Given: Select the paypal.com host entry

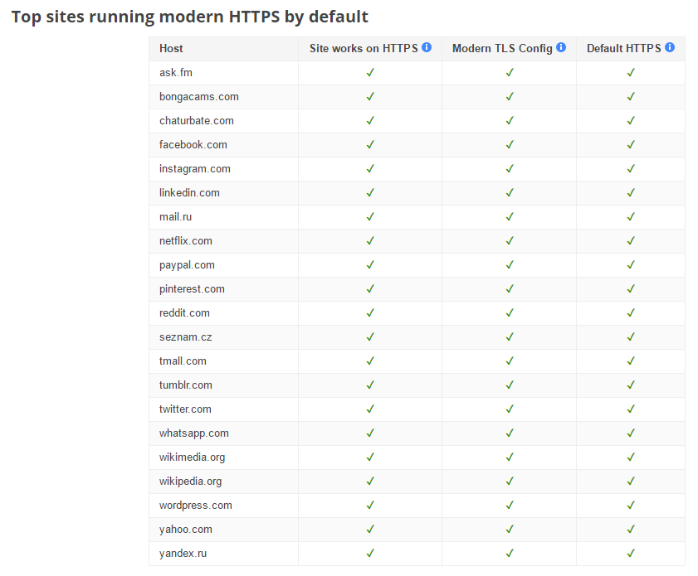Looking at the screenshot, I should point(187,265).
